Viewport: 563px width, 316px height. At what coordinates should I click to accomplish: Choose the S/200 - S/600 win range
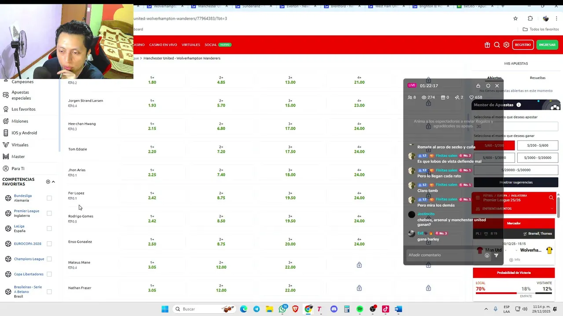coord(537,145)
